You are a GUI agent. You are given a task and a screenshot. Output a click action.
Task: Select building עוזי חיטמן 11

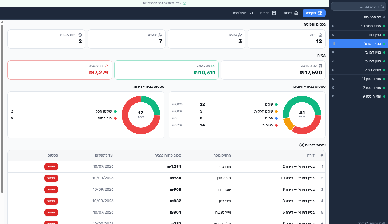click(x=359, y=79)
